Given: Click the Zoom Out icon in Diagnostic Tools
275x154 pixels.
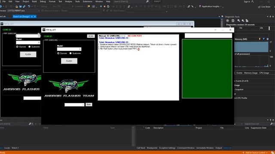Looking at the screenshot, I should point(243,21).
